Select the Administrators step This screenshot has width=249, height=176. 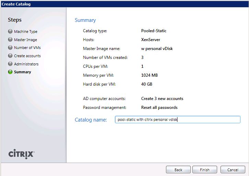[26, 64]
